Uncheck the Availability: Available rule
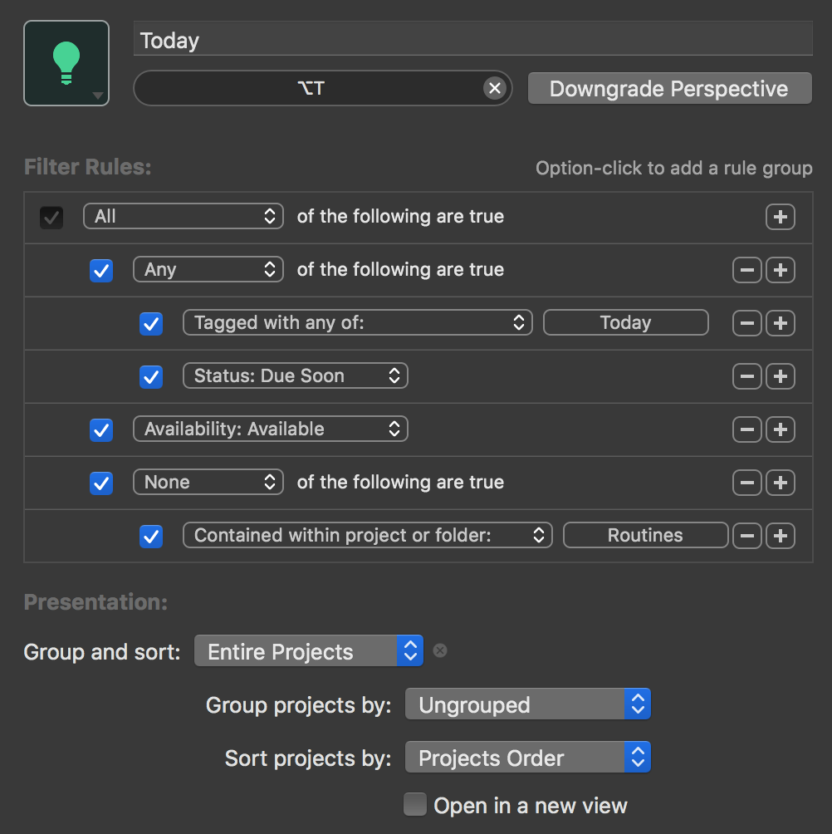 (x=101, y=429)
